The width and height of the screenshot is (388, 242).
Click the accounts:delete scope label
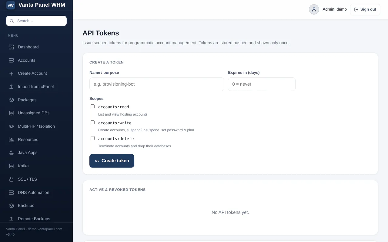[x=116, y=139]
